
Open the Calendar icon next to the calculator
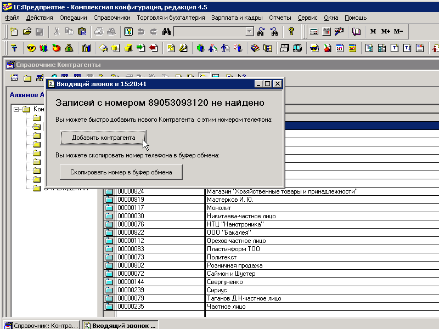327,32
